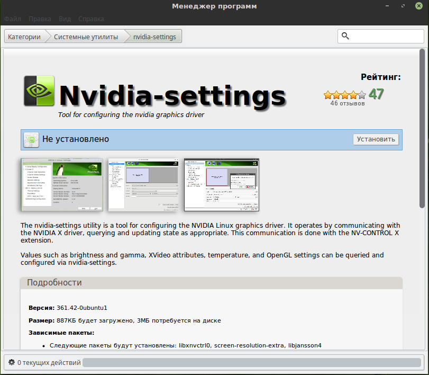429x375 pixels.
Task: Click the gear icon in status bar
Action: (12, 363)
